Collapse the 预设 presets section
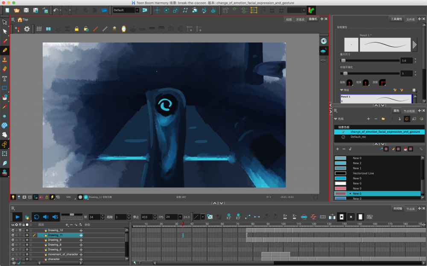 pos(342,90)
